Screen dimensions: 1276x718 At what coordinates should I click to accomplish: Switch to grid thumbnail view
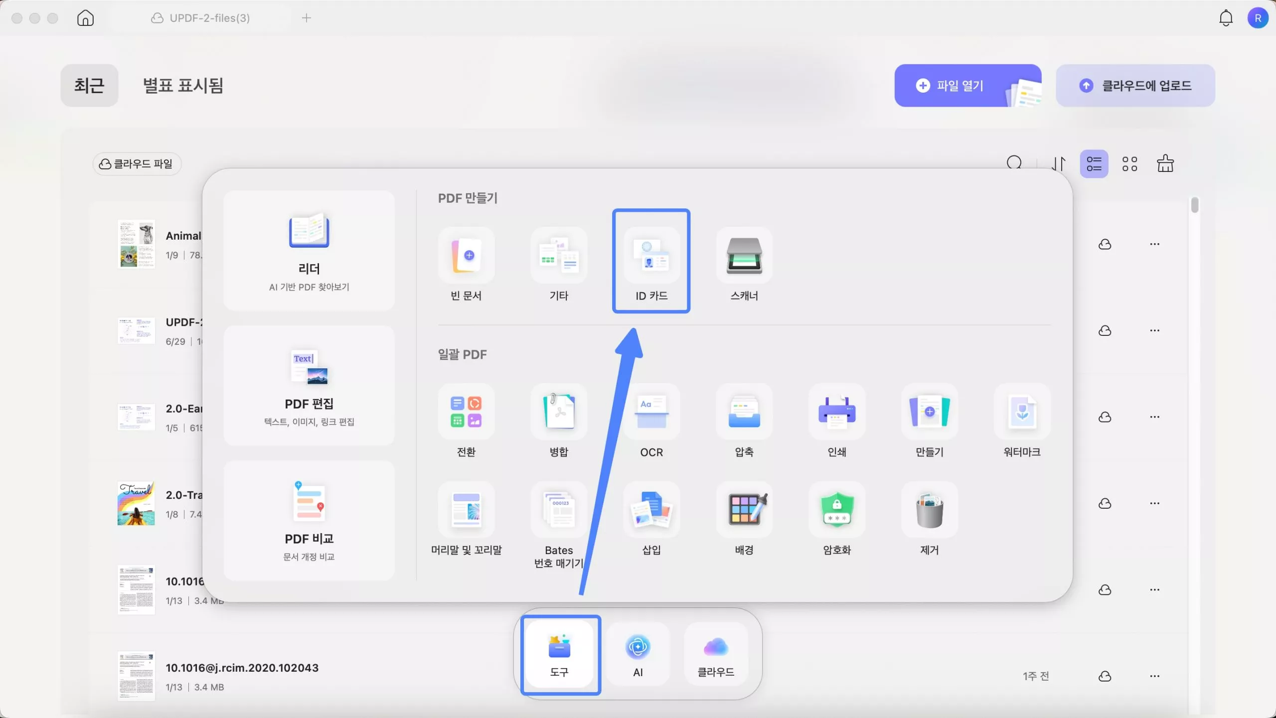[x=1129, y=164]
